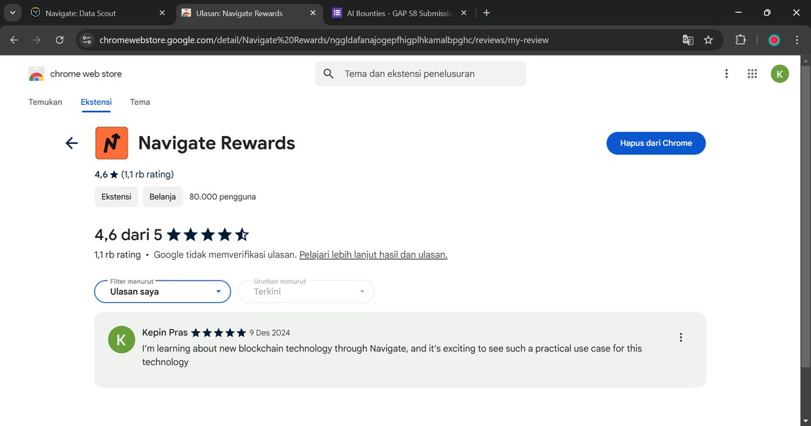Close the AI Bounties tab
The height and width of the screenshot is (426, 811).
click(x=464, y=13)
